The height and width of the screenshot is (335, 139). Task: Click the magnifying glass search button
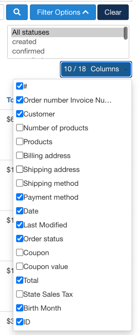click(17, 12)
